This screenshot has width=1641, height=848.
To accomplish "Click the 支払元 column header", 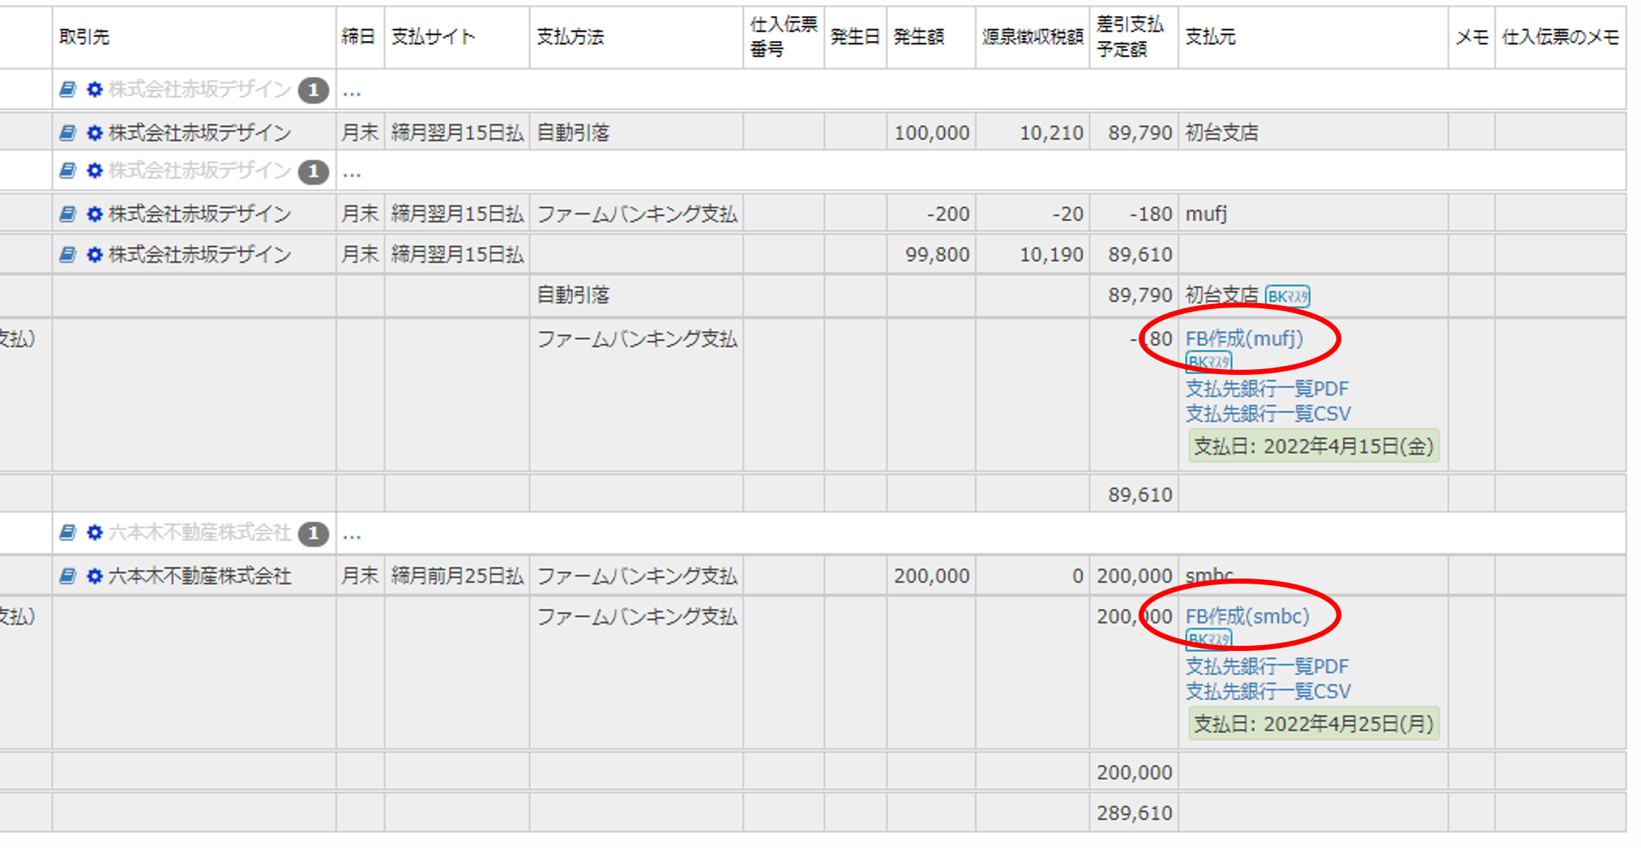I will click(1313, 37).
